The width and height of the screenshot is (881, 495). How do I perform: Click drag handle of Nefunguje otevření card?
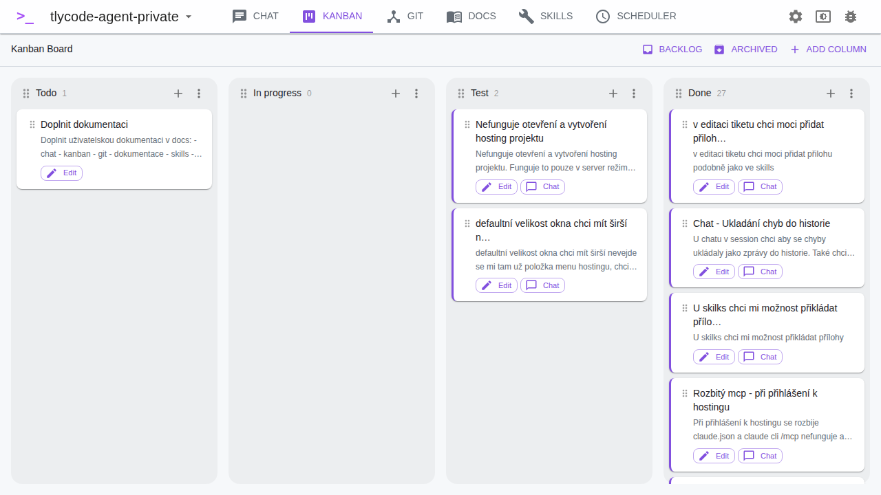[467, 124]
